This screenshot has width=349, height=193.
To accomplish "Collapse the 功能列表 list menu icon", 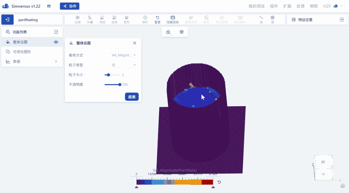I will pos(56,32).
